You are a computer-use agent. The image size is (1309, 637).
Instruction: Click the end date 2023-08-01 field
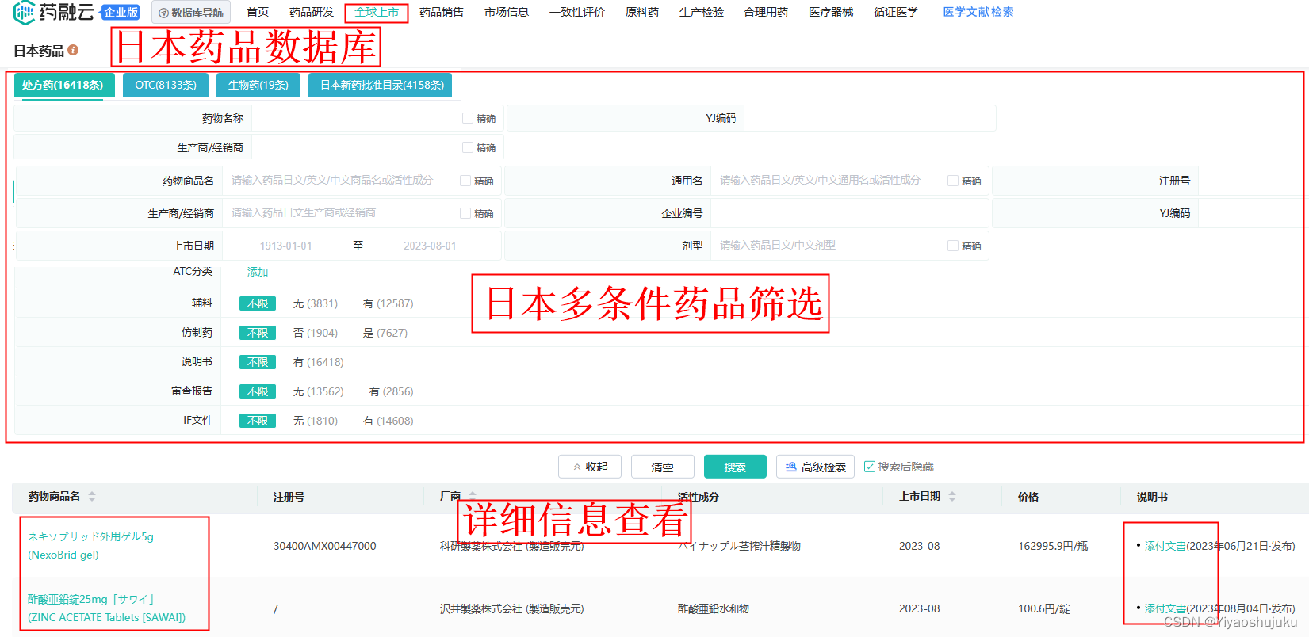(x=430, y=246)
